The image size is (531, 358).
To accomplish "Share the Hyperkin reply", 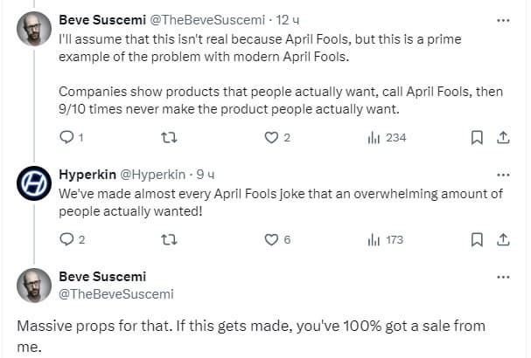I will pyautogui.click(x=503, y=239).
